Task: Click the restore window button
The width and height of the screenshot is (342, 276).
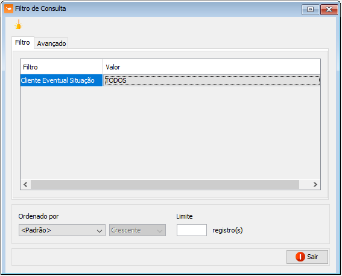Action: point(311,10)
